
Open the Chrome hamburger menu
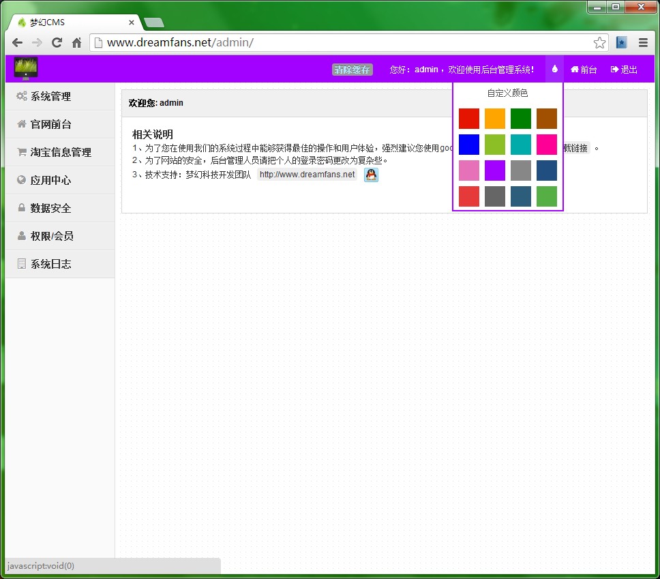click(643, 42)
